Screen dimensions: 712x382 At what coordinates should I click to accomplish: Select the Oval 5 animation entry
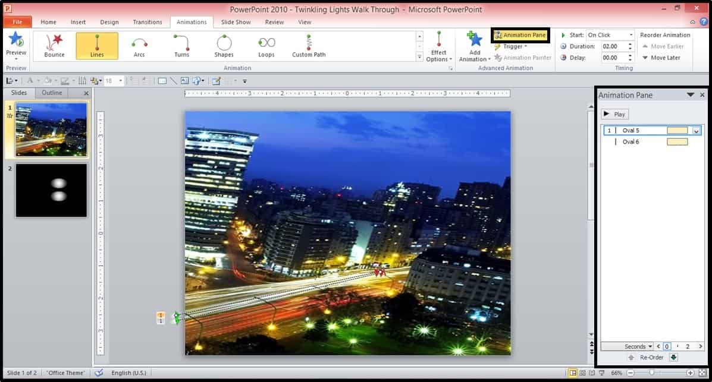tap(651, 130)
